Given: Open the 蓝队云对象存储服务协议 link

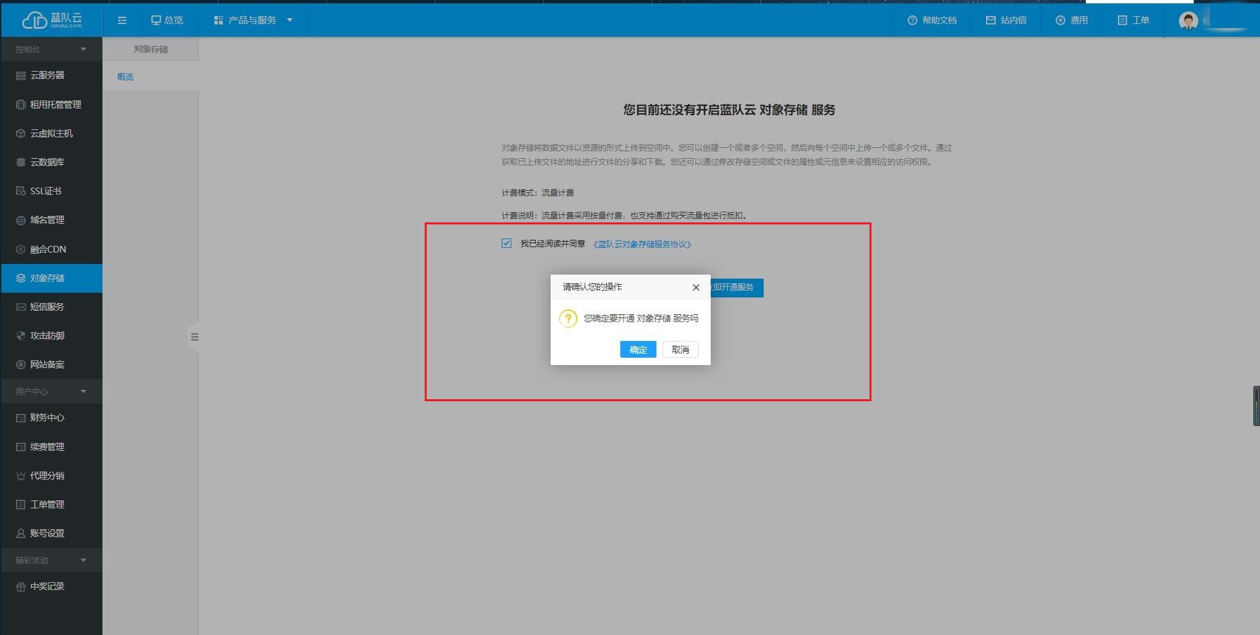Looking at the screenshot, I should (x=642, y=244).
